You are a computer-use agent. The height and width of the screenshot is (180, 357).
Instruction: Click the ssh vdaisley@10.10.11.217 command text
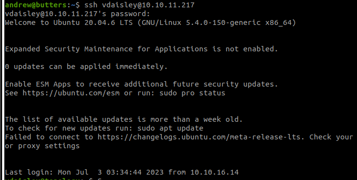click(x=139, y=5)
